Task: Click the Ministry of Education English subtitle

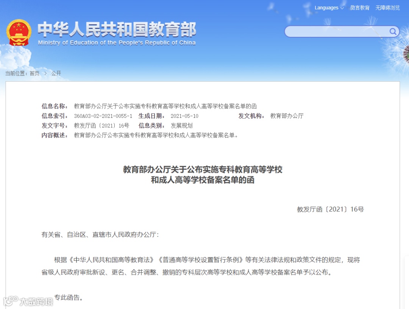Action: 117,43
